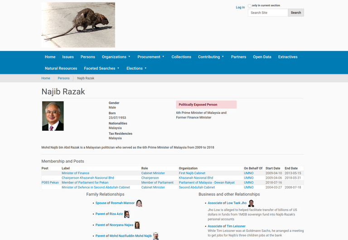Screen dimensions: 348x240
Task: Open Rosmah Mansor's profile link
Action: pos(123,203)
